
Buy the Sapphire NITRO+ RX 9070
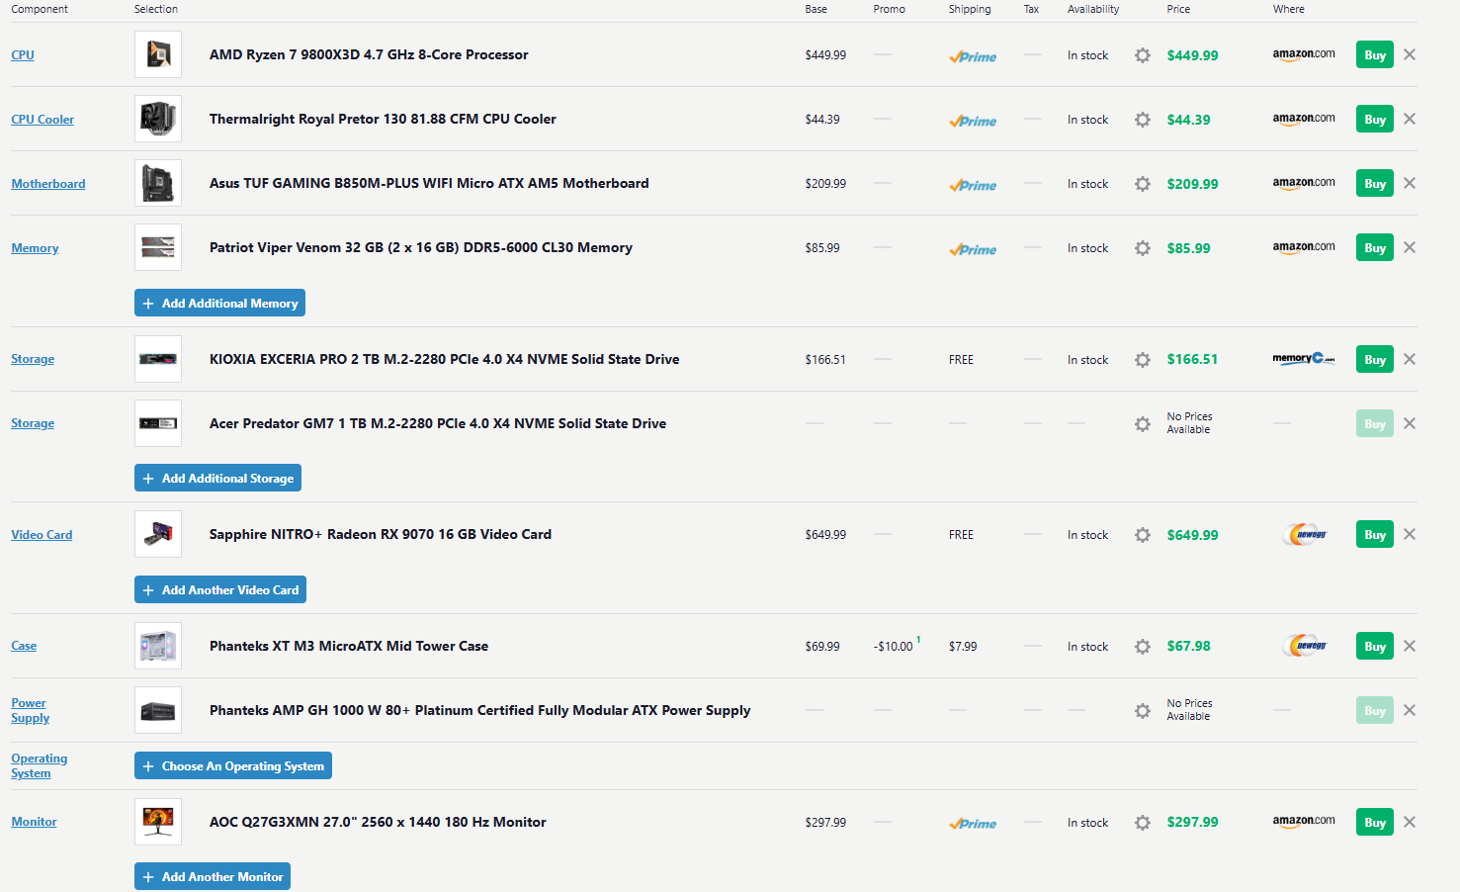coord(1375,535)
